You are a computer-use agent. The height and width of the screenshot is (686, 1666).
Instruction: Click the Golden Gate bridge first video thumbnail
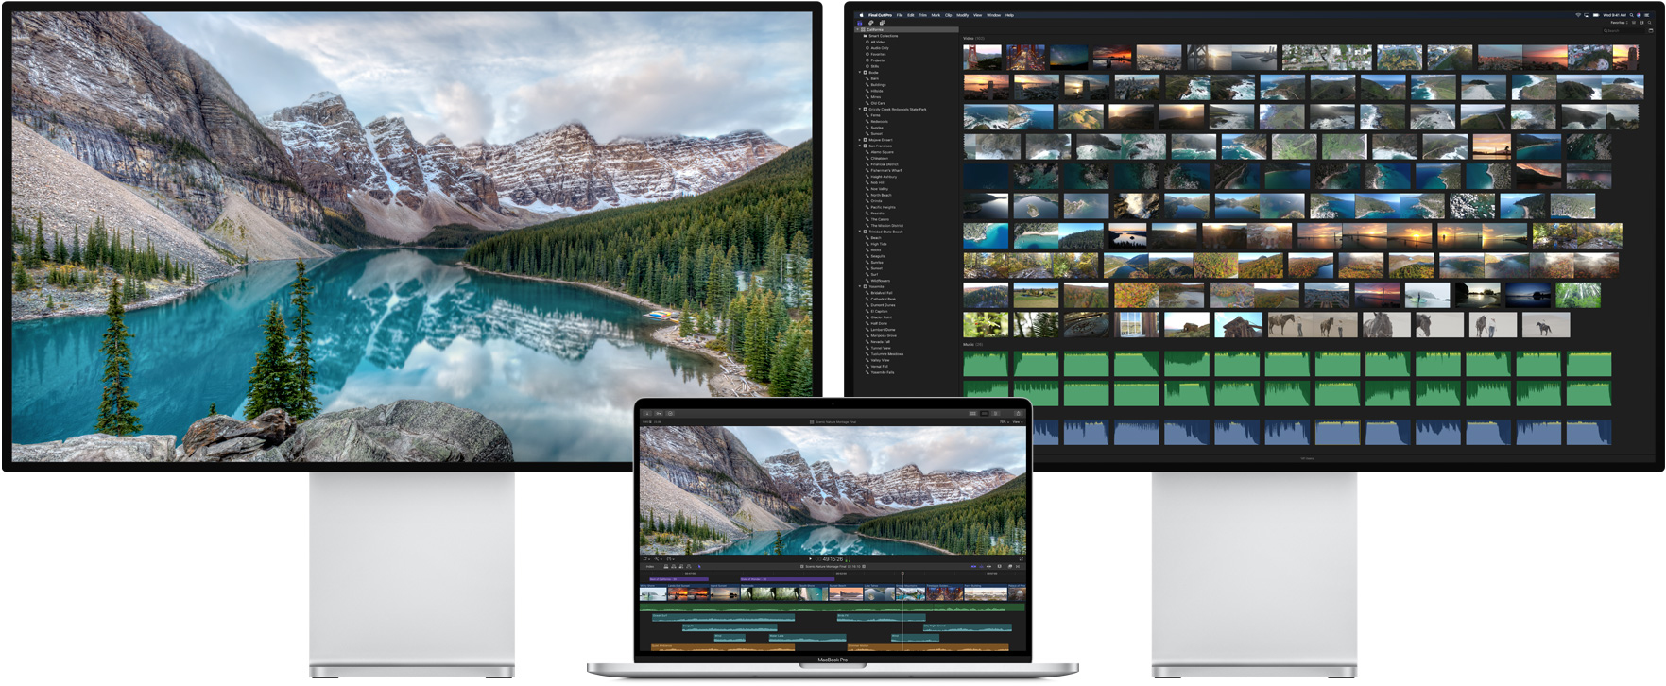(x=982, y=58)
